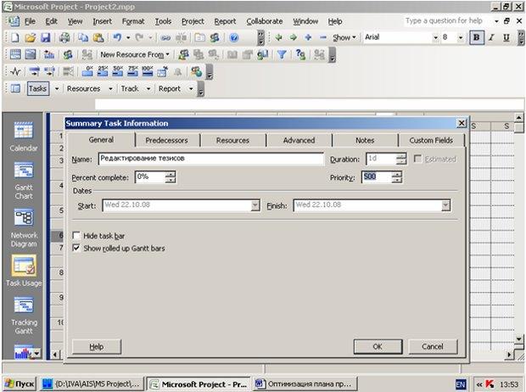Click the Name input field
Screen dimensions: 526x392
(211, 159)
